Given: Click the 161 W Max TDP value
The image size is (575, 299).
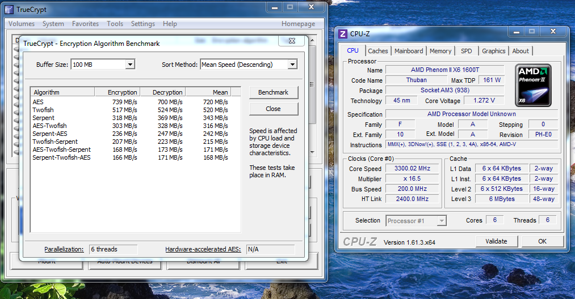Looking at the screenshot, I should (x=492, y=80).
